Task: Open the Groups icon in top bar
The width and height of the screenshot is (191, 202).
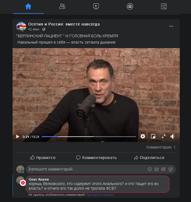Action: pyautogui.click(x=130, y=6)
